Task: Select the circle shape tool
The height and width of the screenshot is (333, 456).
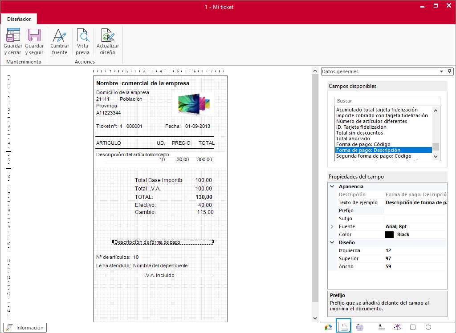Action: [x=428, y=328]
